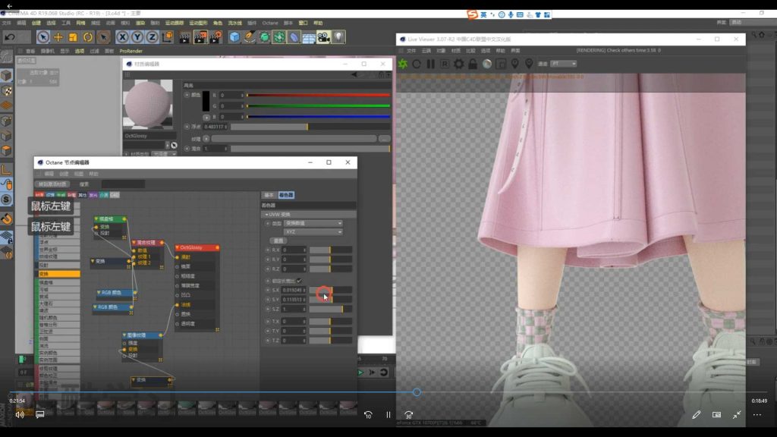Image resolution: width=777 pixels, height=437 pixels.
Task: Enable the lock aspect ratio checkbox
Action: click(300, 281)
